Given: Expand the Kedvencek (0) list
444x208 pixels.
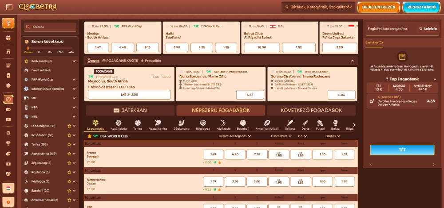Looking at the screenshot, I should click(74, 61).
